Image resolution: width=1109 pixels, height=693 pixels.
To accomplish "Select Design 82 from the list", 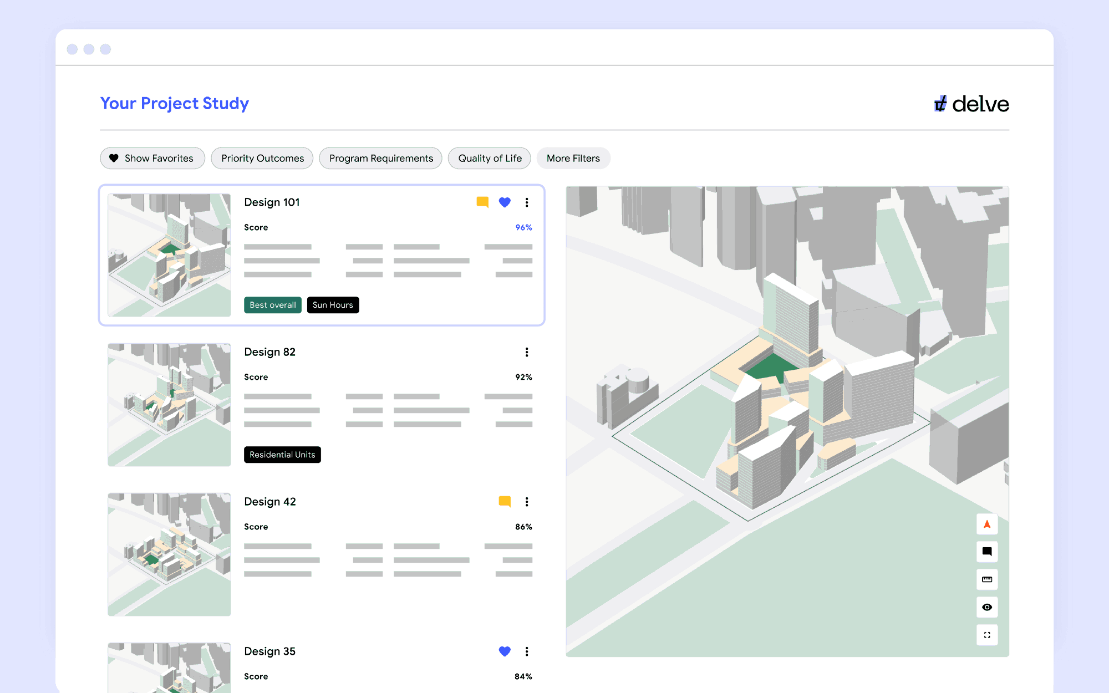I will point(322,403).
